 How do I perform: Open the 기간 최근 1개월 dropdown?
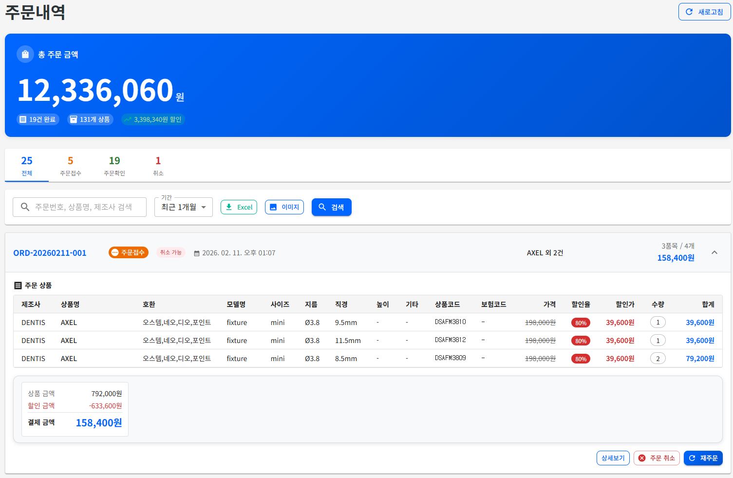pyautogui.click(x=184, y=207)
